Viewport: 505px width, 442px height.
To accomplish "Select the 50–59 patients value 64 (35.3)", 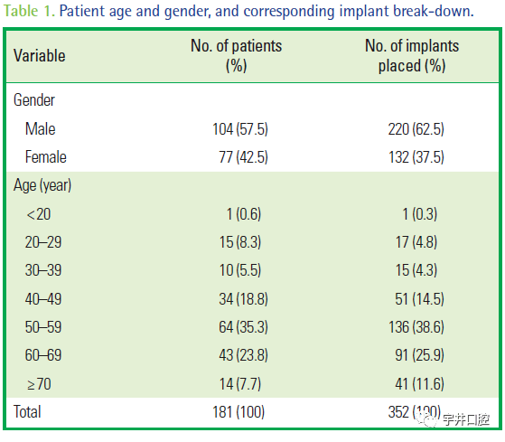I will point(244,327).
